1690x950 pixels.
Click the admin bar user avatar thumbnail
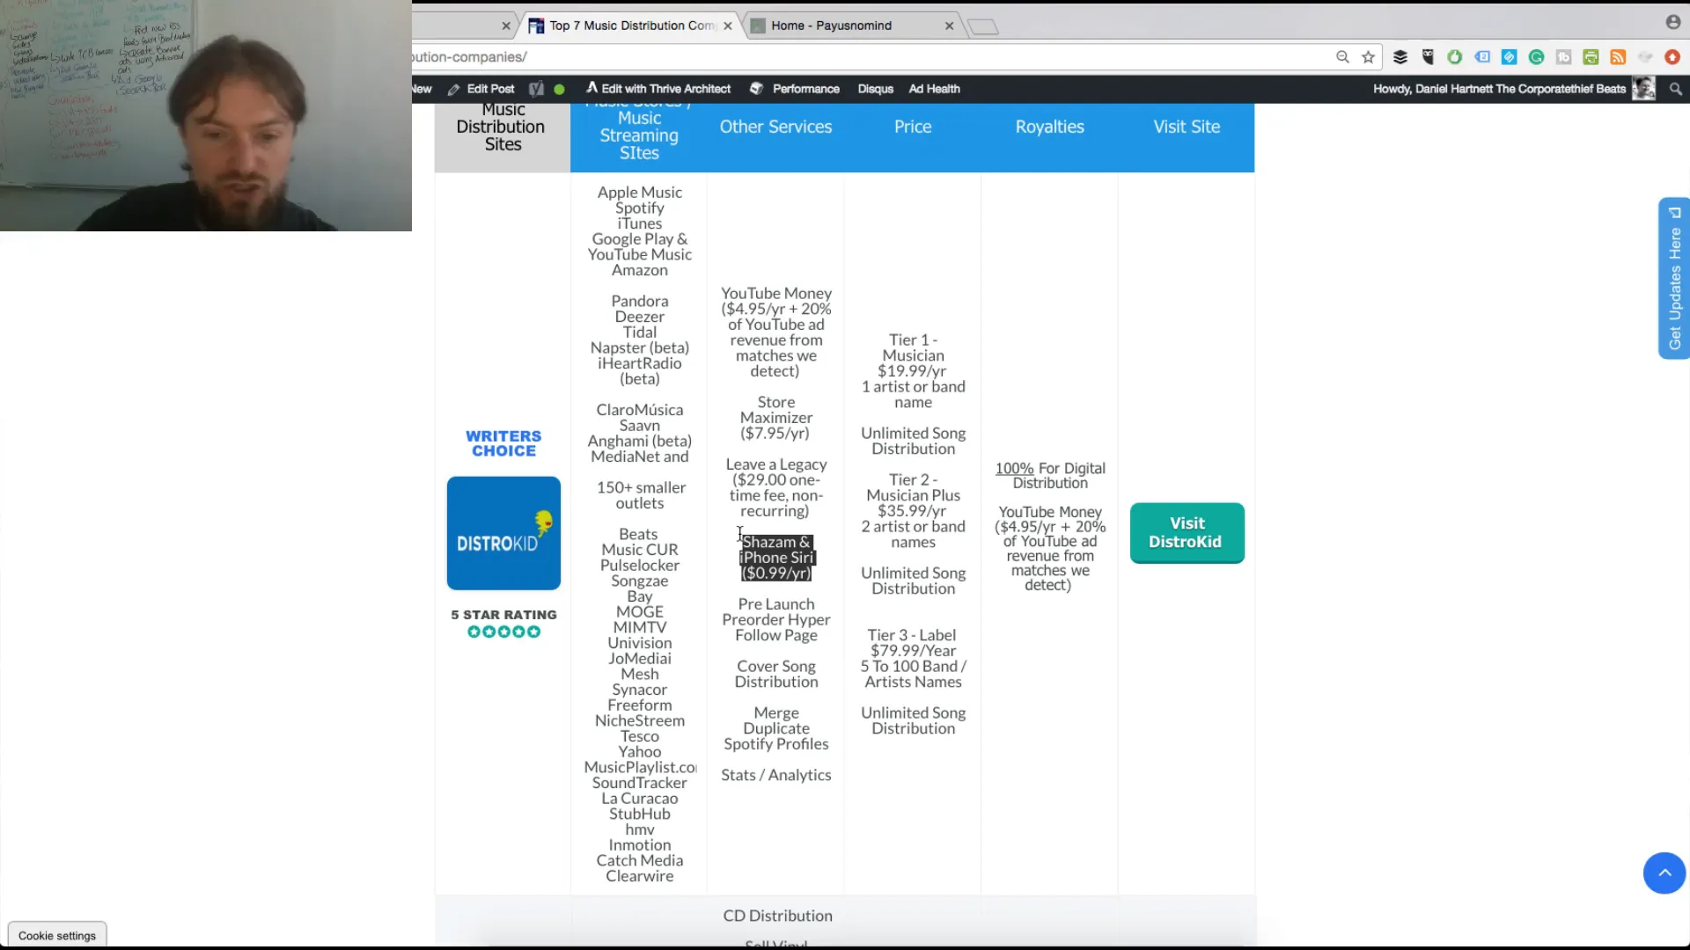[x=1643, y=89]
